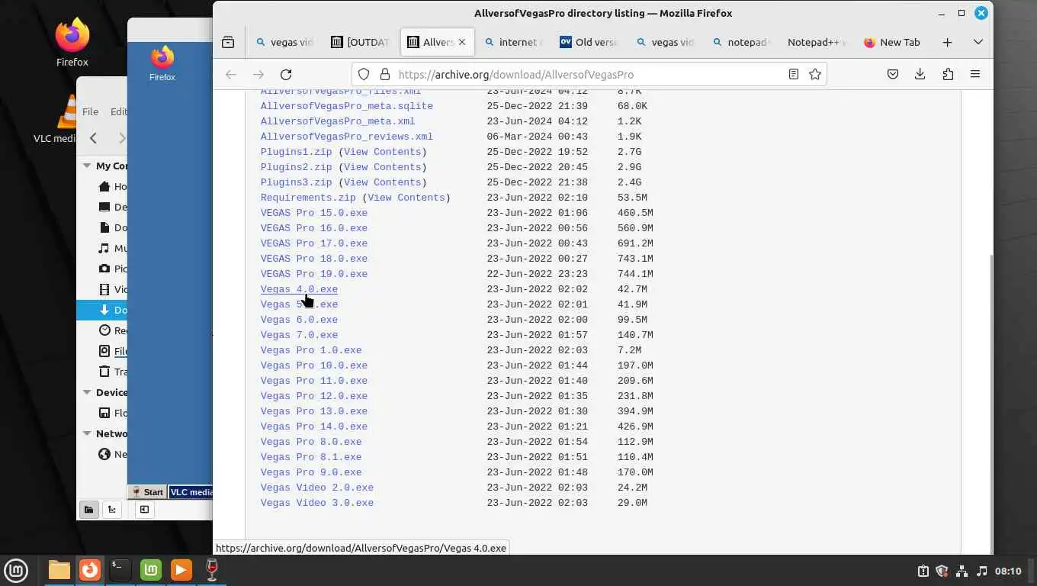Download VEGAS Pro 15.0.exe
The width and height of the screenshot is (1037, 586).
point(314,213)
